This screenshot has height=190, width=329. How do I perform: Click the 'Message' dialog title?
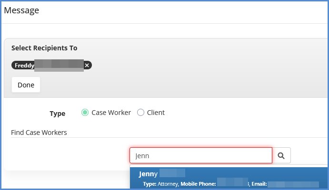[21, 10]
